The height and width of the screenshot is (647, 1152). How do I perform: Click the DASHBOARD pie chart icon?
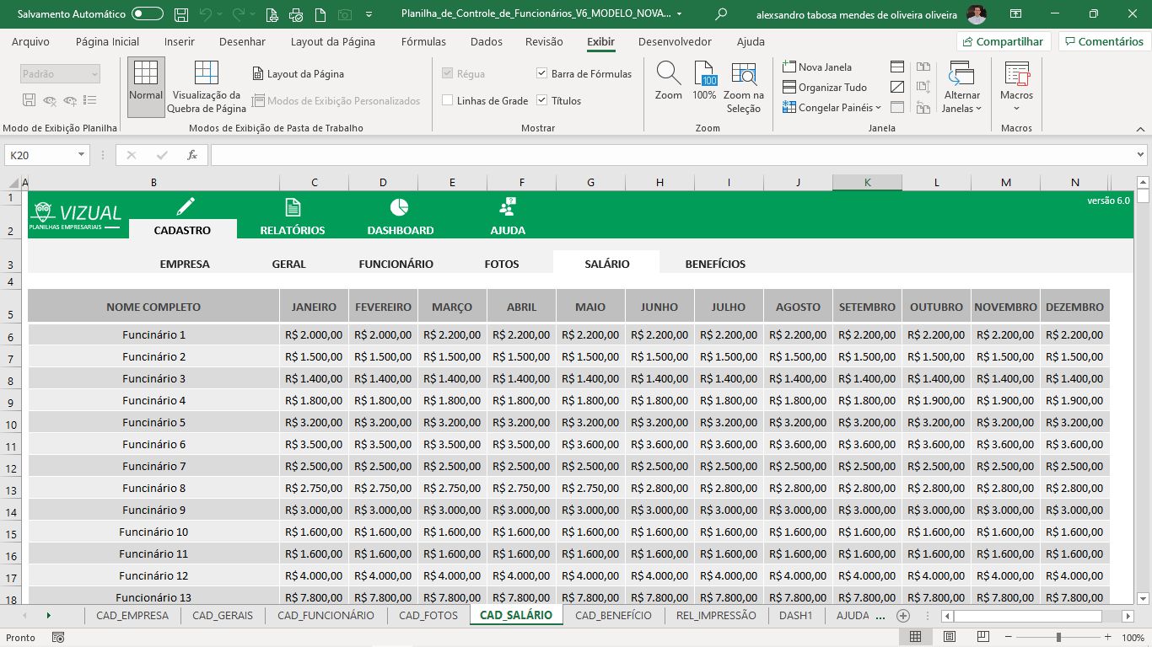(400, 207)
